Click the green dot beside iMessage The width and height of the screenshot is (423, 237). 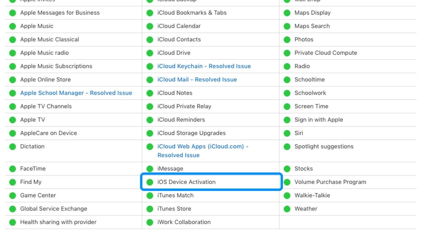point(150,168)
